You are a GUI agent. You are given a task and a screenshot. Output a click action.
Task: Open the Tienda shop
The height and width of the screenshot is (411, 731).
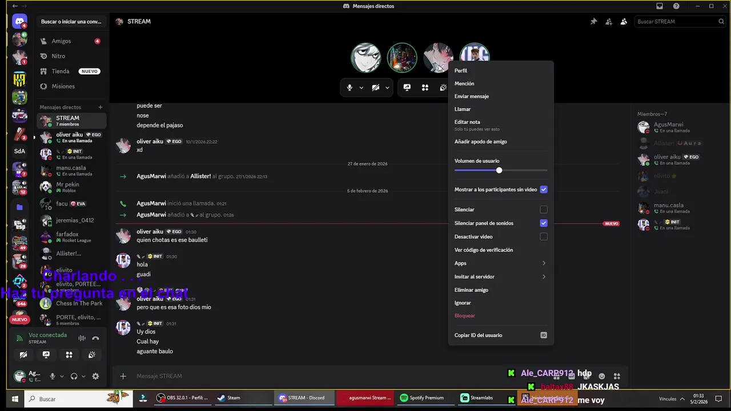pos(71,71)
